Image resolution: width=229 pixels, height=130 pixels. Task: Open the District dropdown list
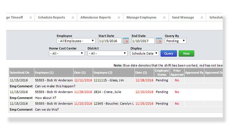107,53
